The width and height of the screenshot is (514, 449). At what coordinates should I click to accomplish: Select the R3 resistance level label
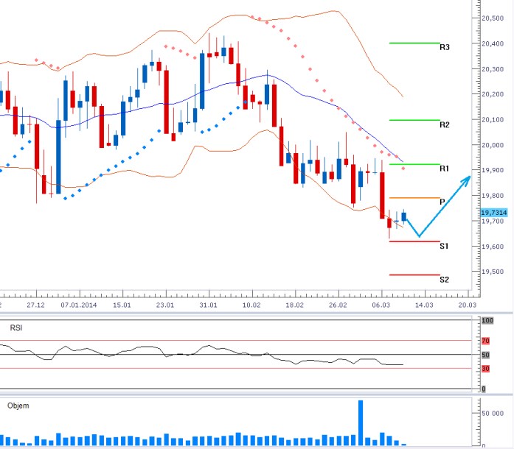[445, 47]
